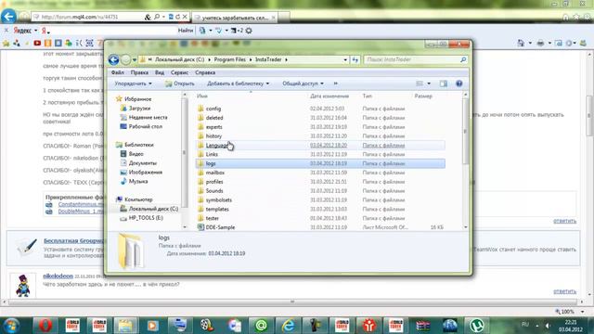
Task: Toggle the preview pane button
Action: pos(444,83)
